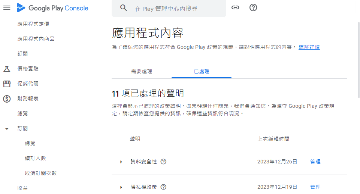360x194 pixels.
Task: Click 管理 for 隱私權政策
Action: [x=315, y=187]
